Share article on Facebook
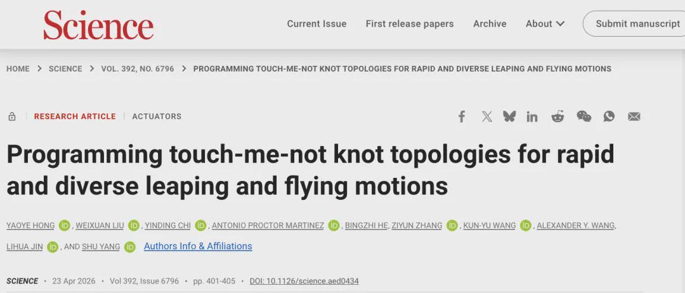 click(461, 116)
